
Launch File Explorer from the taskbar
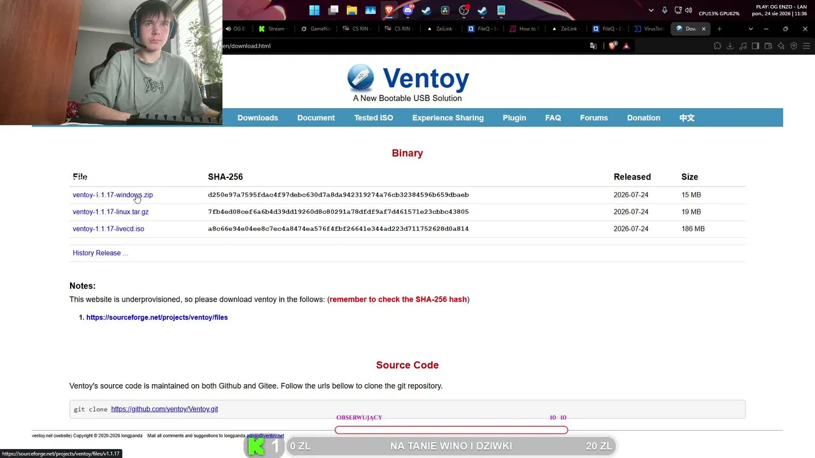(x=351, y=10)
